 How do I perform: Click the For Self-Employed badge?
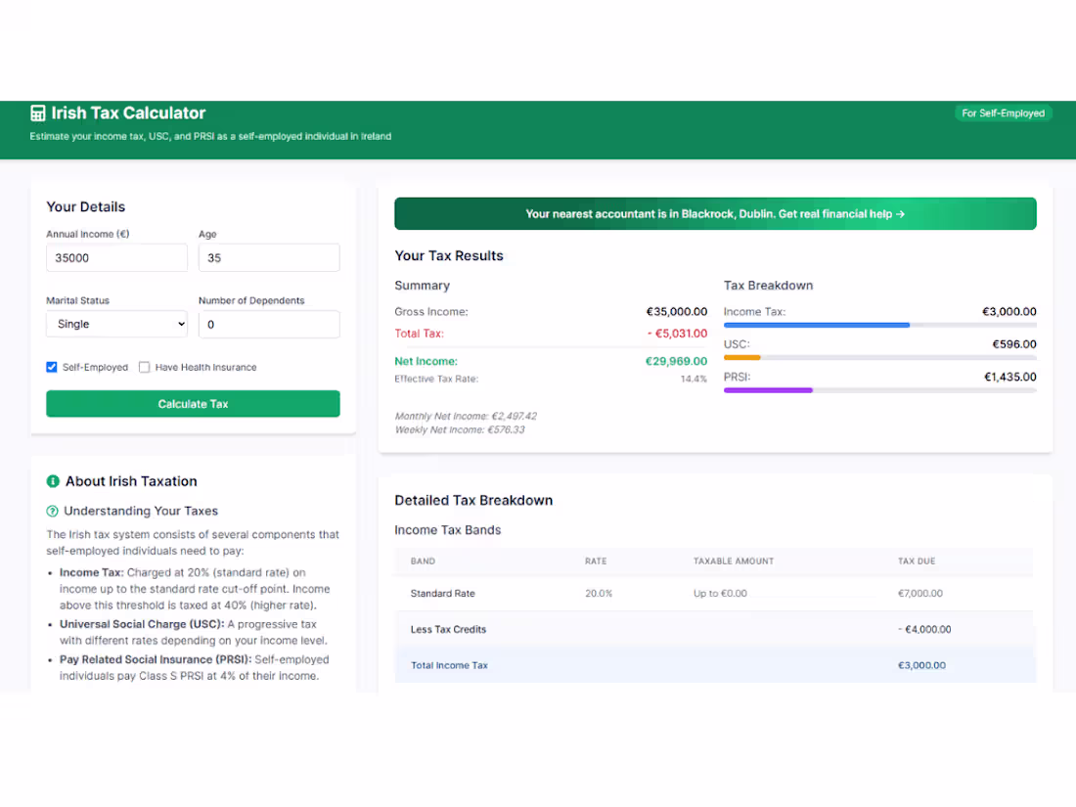pos(1004,112)
